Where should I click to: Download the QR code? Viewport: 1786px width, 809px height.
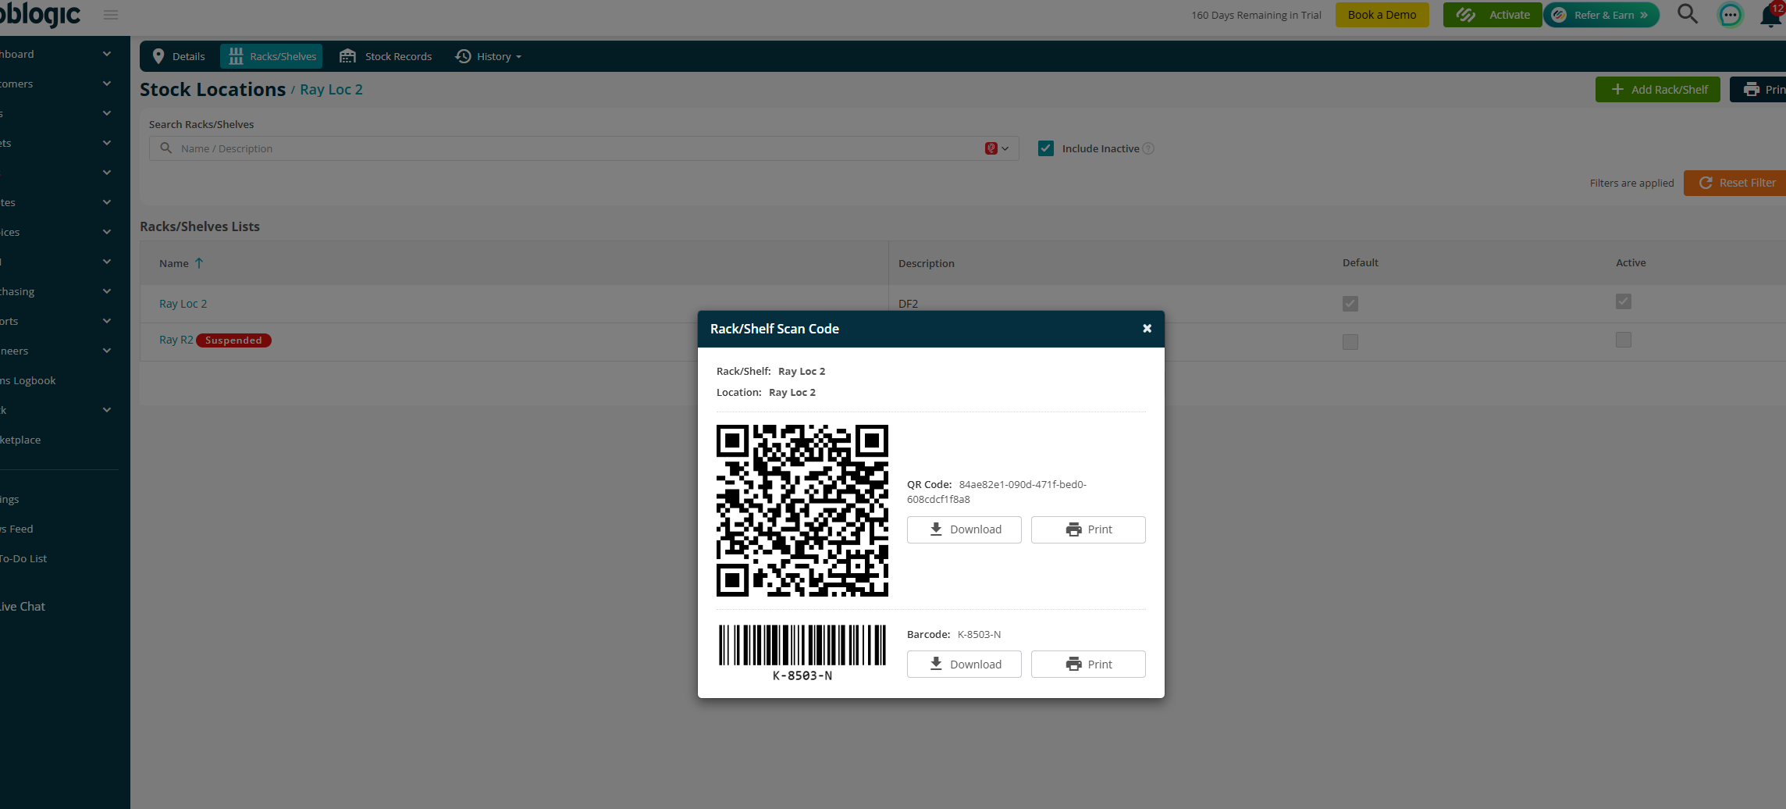(964, 529)
